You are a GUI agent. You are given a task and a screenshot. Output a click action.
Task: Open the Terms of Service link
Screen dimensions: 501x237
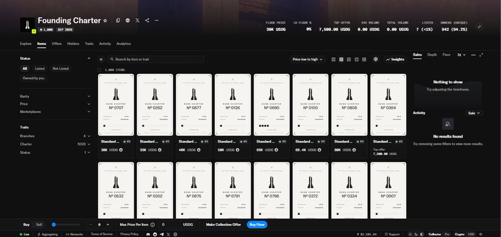pyautogui.click(x=102, y=234)
